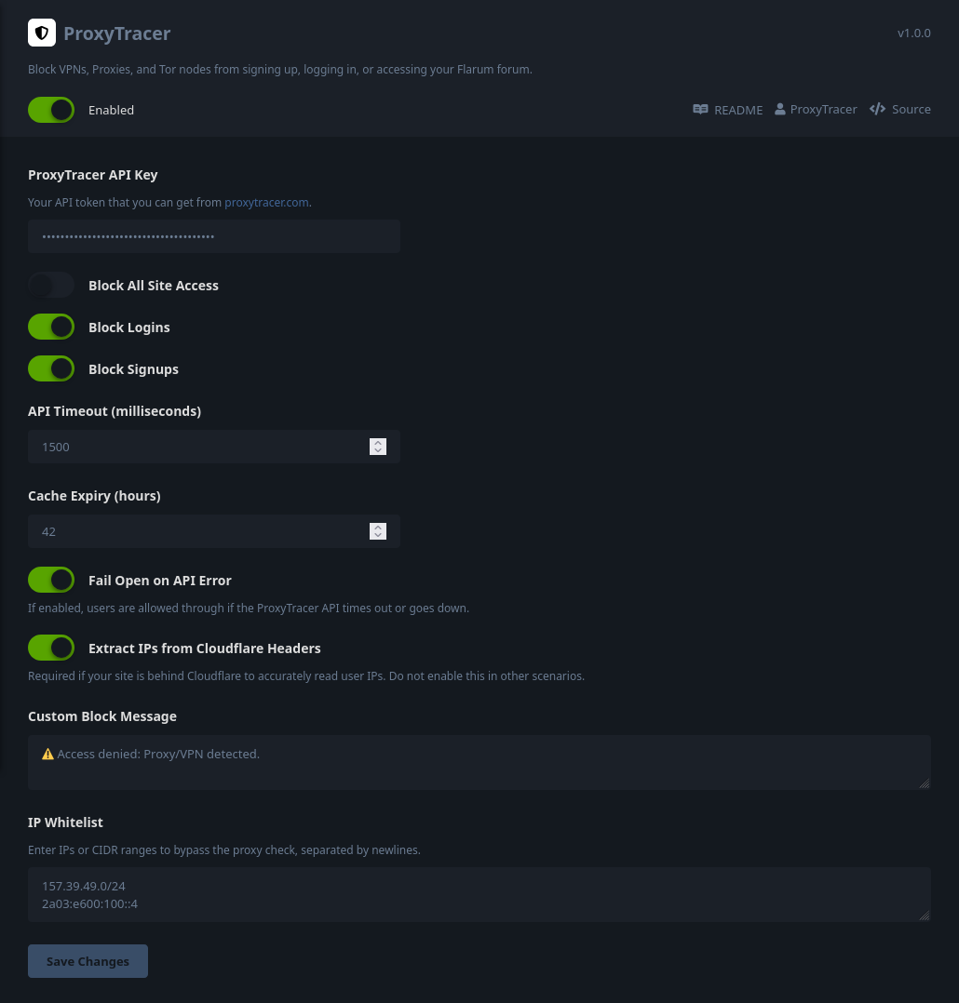This screenshot has width=959, height=1003.
Task: Enable Block All Site Access
Action: [x=51, y=285]
